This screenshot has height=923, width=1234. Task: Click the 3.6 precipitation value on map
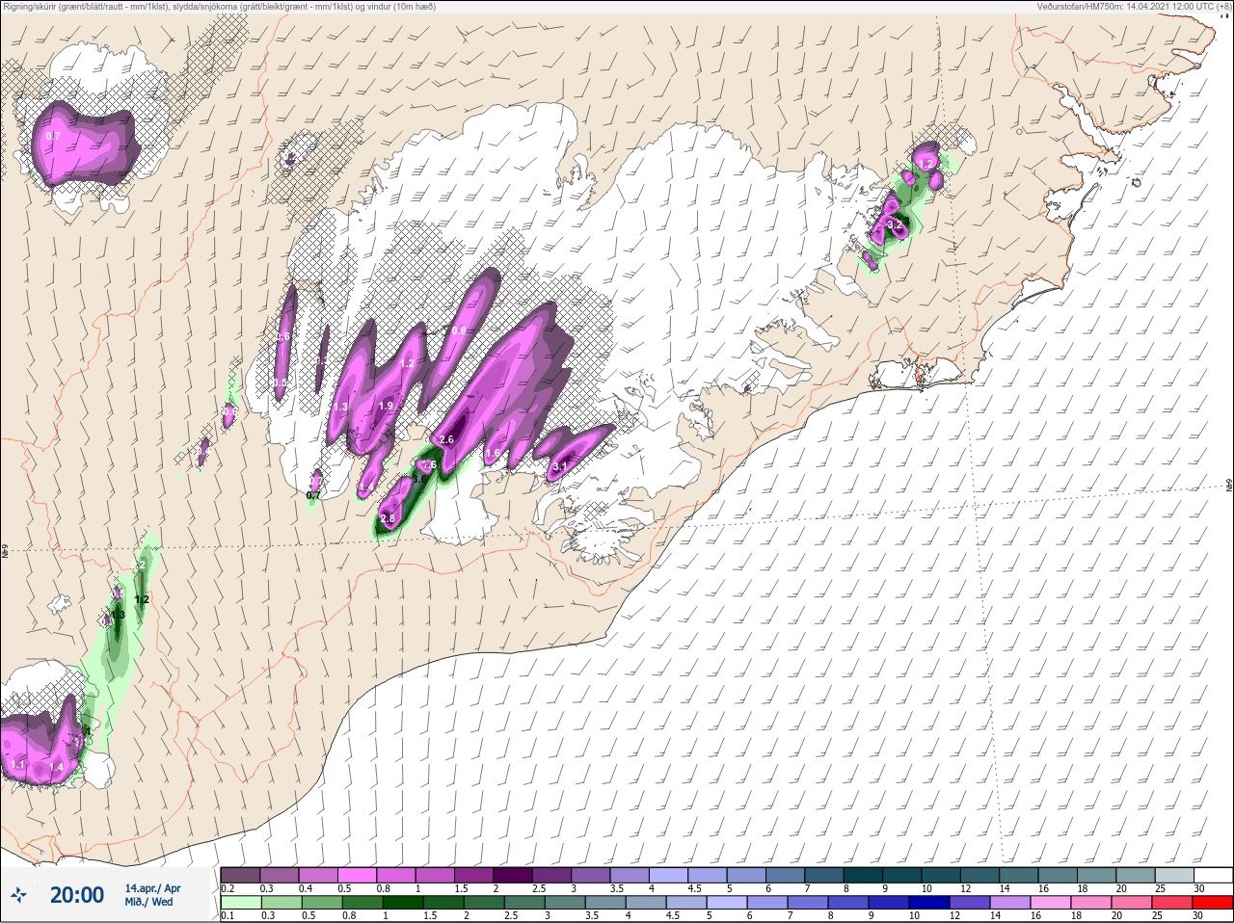419,478
